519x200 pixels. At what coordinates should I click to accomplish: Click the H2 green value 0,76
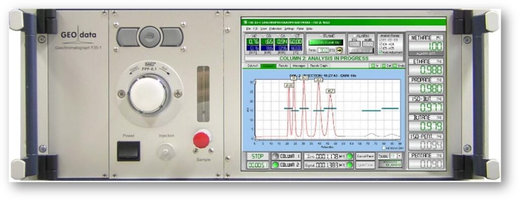253,42
